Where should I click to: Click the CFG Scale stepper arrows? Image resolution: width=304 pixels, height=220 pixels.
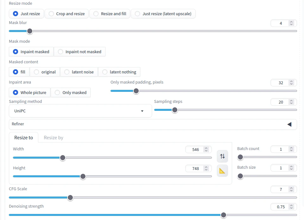tap(291, 189)
